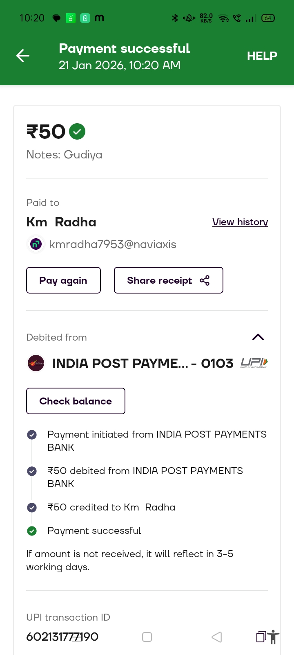The image size is (294, 655).
Task: Tap the copy icon near transaction ID
Action: tap(261, 637)
